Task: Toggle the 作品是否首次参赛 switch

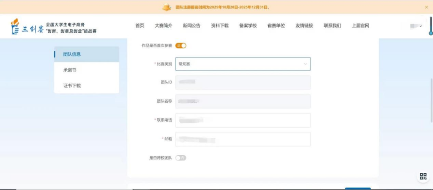Action: point(181,46)
